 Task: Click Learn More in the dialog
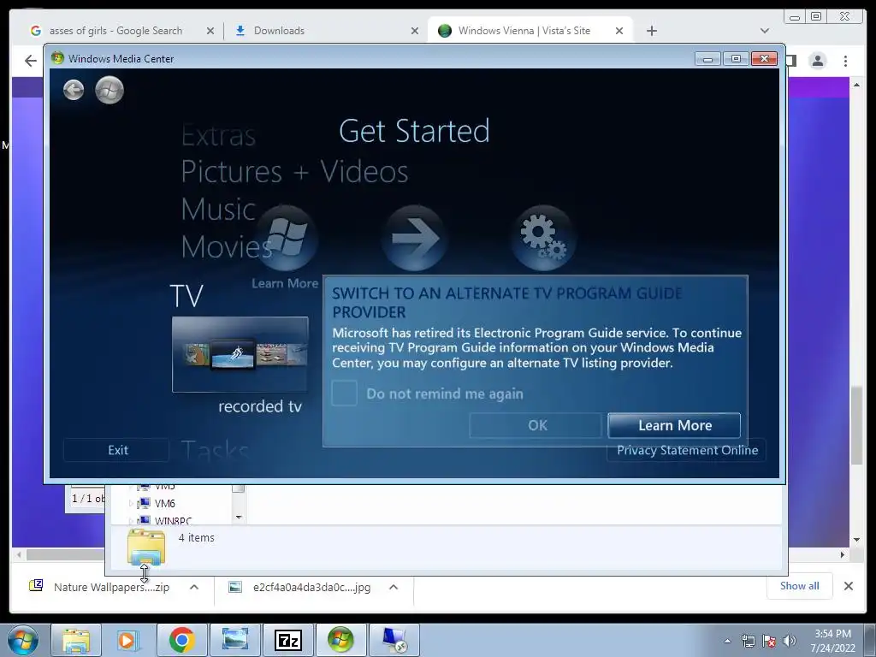(x=674, y=426)
